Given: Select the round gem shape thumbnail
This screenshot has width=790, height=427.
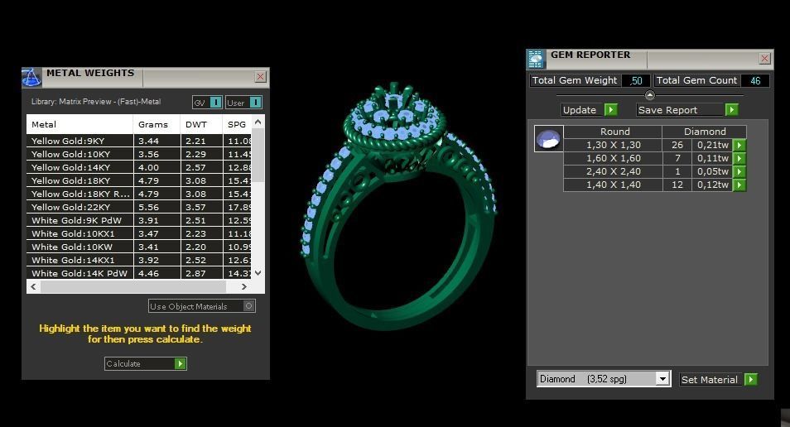Looking at the screenshot, I should (x=548, y=138).
